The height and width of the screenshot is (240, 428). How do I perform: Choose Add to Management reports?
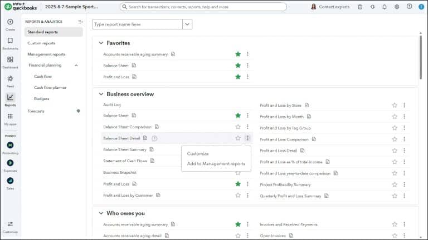click(216, 163)
